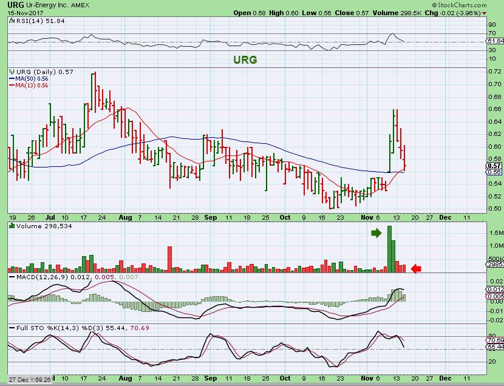The width and height of the screenshot is (504, 386).
Task: Click the Close 0.57 value in header
Action: pos(352,13)
